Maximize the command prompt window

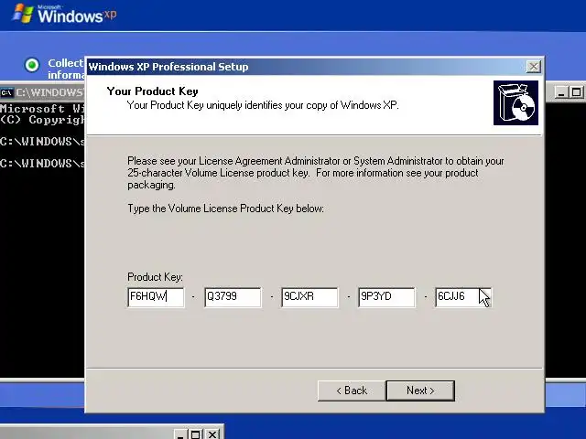click(x=576, y=92)
